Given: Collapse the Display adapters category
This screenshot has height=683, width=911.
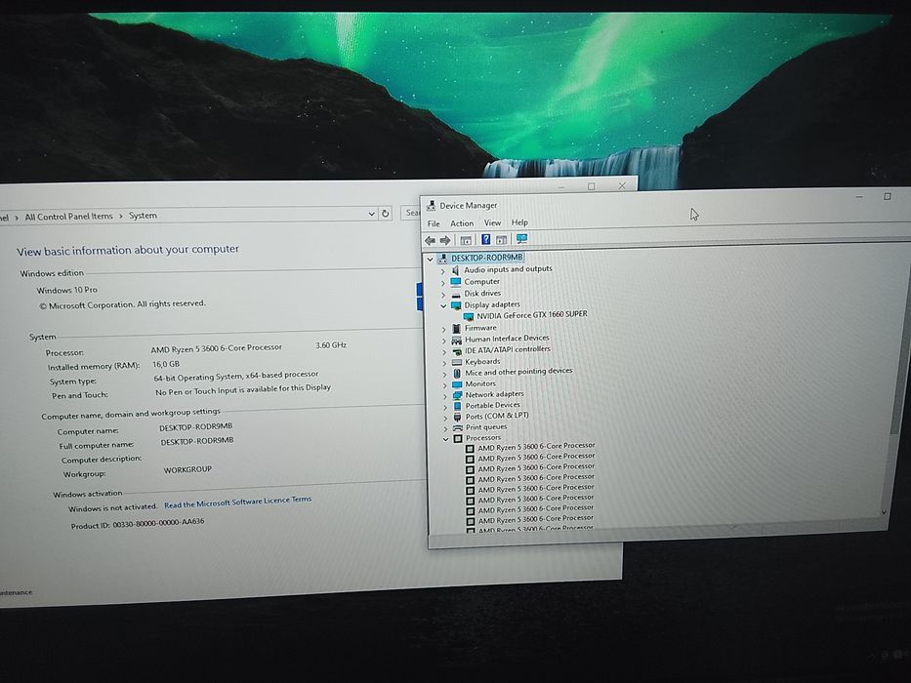Looking at the screenshot, I should click(x=443, y=305).
